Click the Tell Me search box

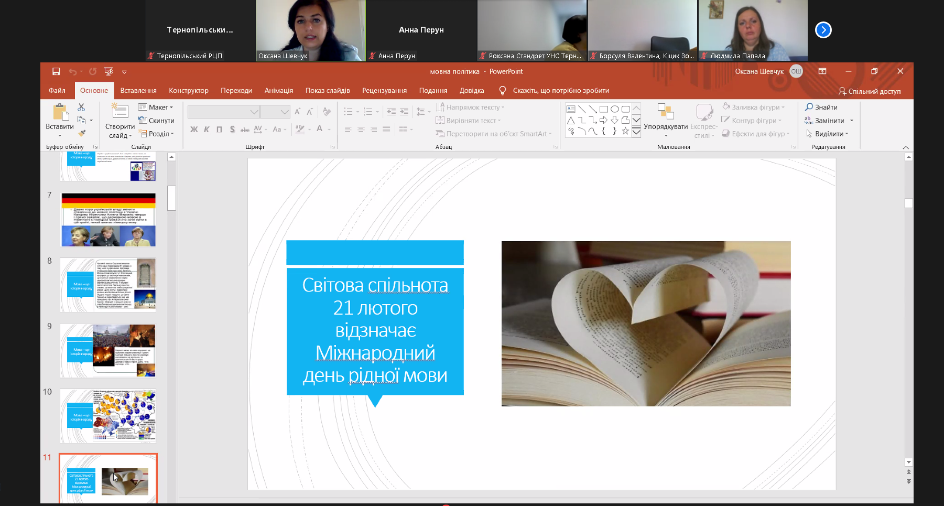tap(561, 90)
